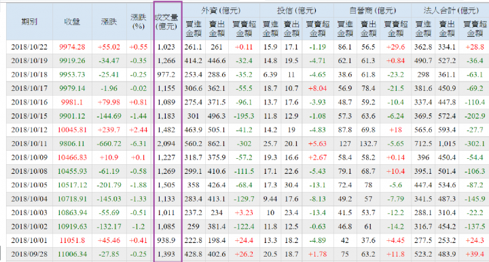This screenshot has height=262, width=489.
Task: Click the 自營商(億元) group header
Action: 372,11
